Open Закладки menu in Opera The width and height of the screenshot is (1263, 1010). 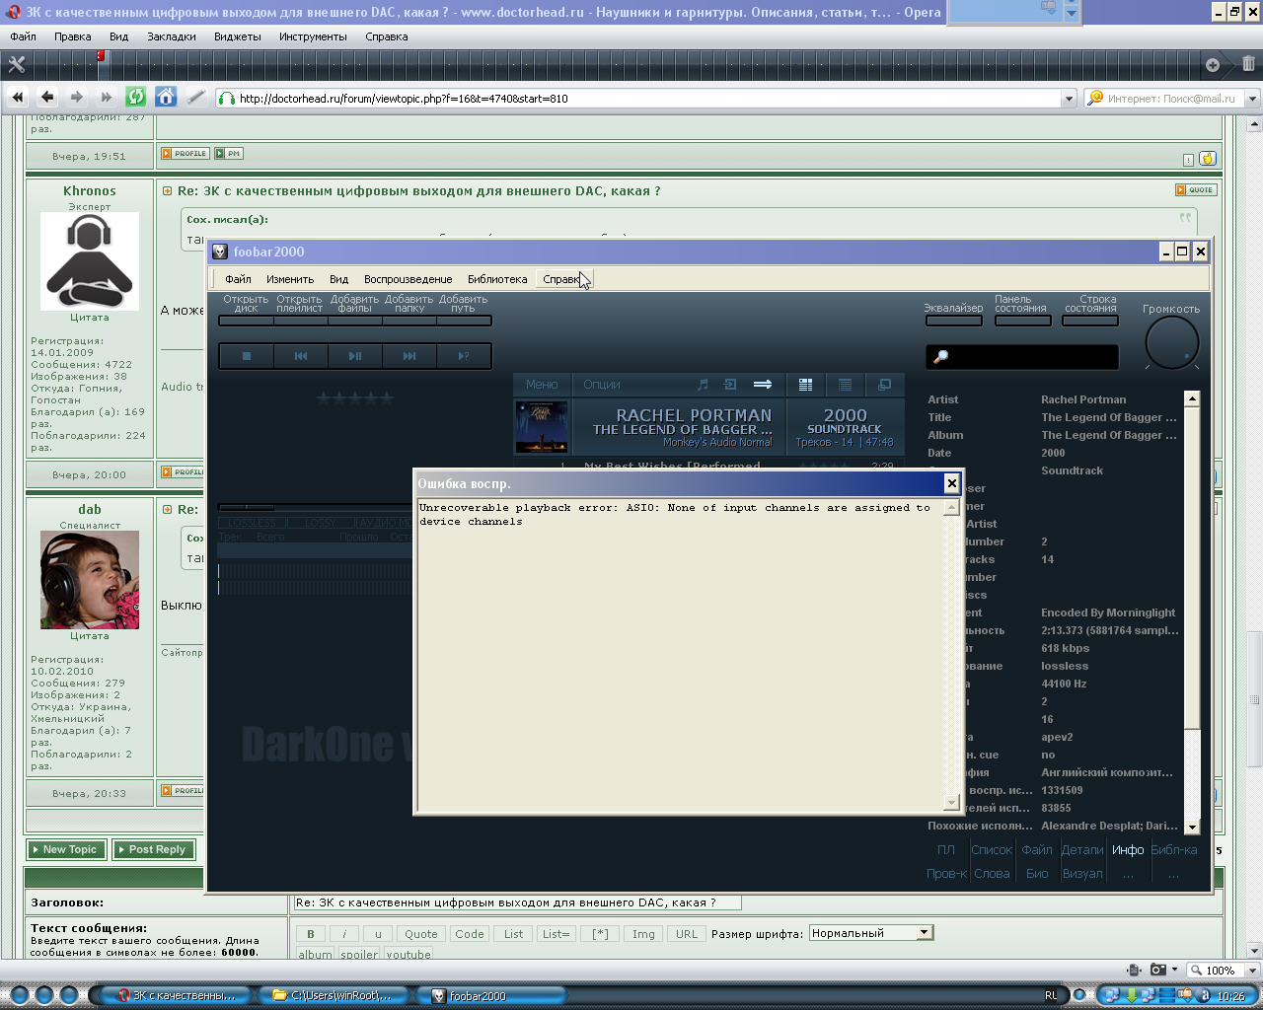coord(172,36)
